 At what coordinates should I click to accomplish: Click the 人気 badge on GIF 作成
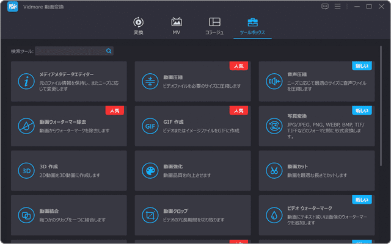coord(239,110)
